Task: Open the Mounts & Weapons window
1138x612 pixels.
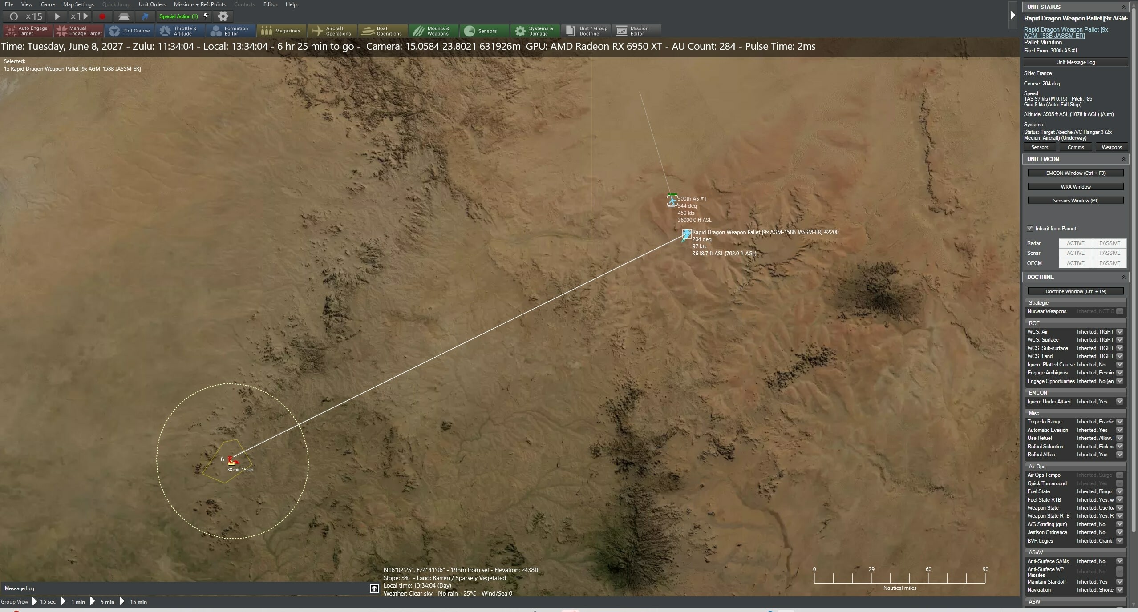Action: click(x=433, y=31)
